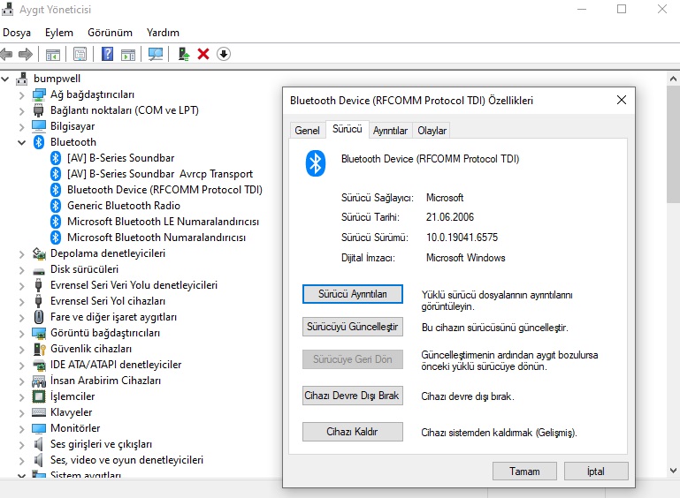Close the Bluetooth properties dialog with X

622,100
